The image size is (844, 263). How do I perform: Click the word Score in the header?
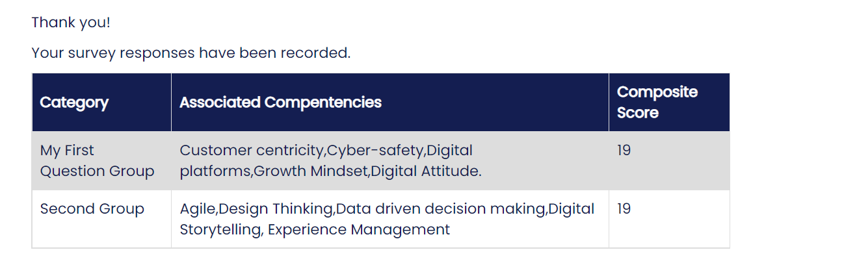[x=638, y=113]
